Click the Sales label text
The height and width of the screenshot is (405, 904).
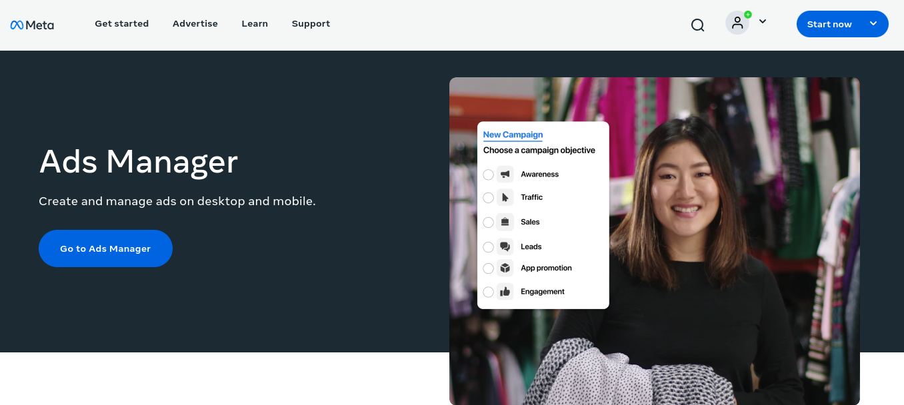(x=530, y=222)
